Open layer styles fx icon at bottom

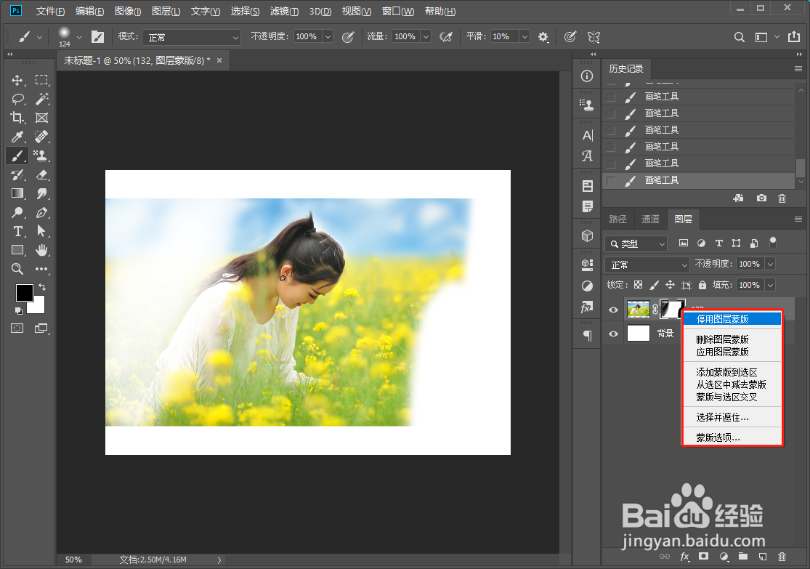coord(684,557)
